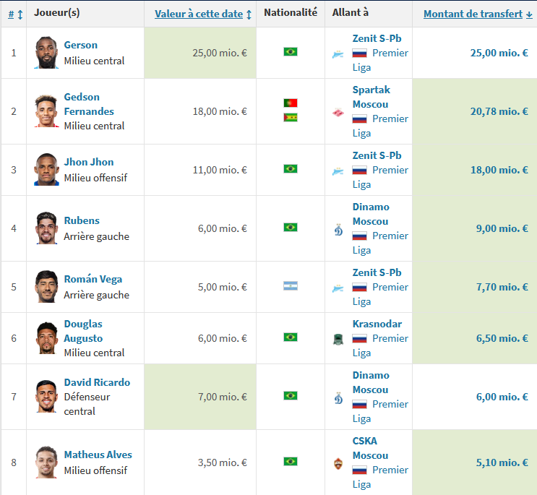Open Premier Liga link in CSKA Moscou row
This screenshot has height=495, width=537.
point(380,477)
